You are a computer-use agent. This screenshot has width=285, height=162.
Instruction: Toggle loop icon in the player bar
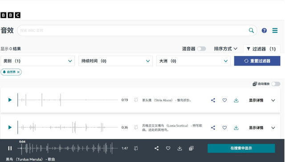point(136,148)
